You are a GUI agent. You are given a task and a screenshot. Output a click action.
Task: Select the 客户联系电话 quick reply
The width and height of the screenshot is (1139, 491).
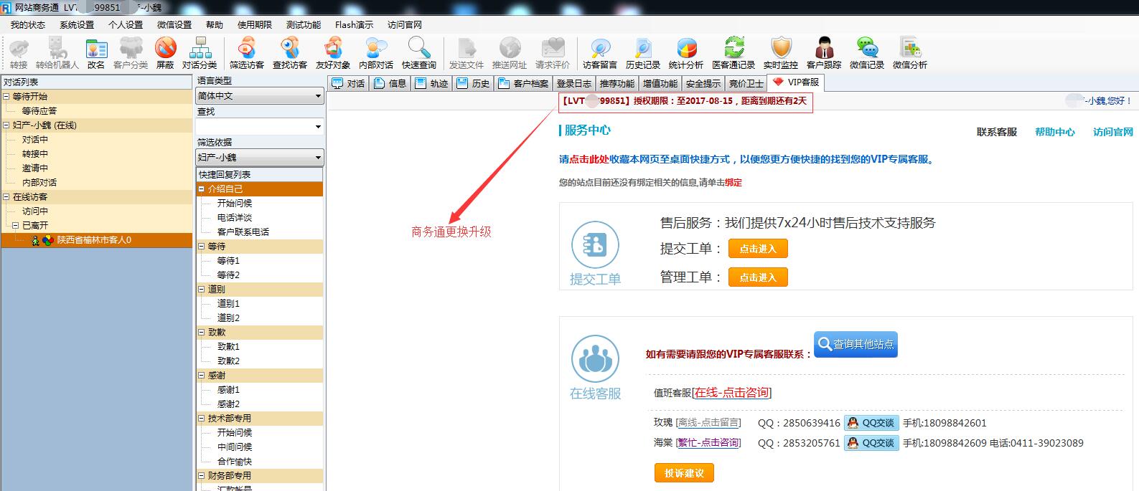pyautogui.click(x=243, y=232)
